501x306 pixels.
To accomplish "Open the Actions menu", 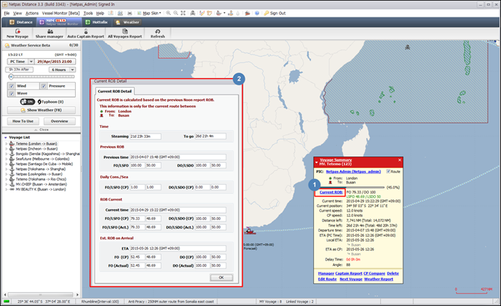I will pyautogui.click(x=32, y=13).
